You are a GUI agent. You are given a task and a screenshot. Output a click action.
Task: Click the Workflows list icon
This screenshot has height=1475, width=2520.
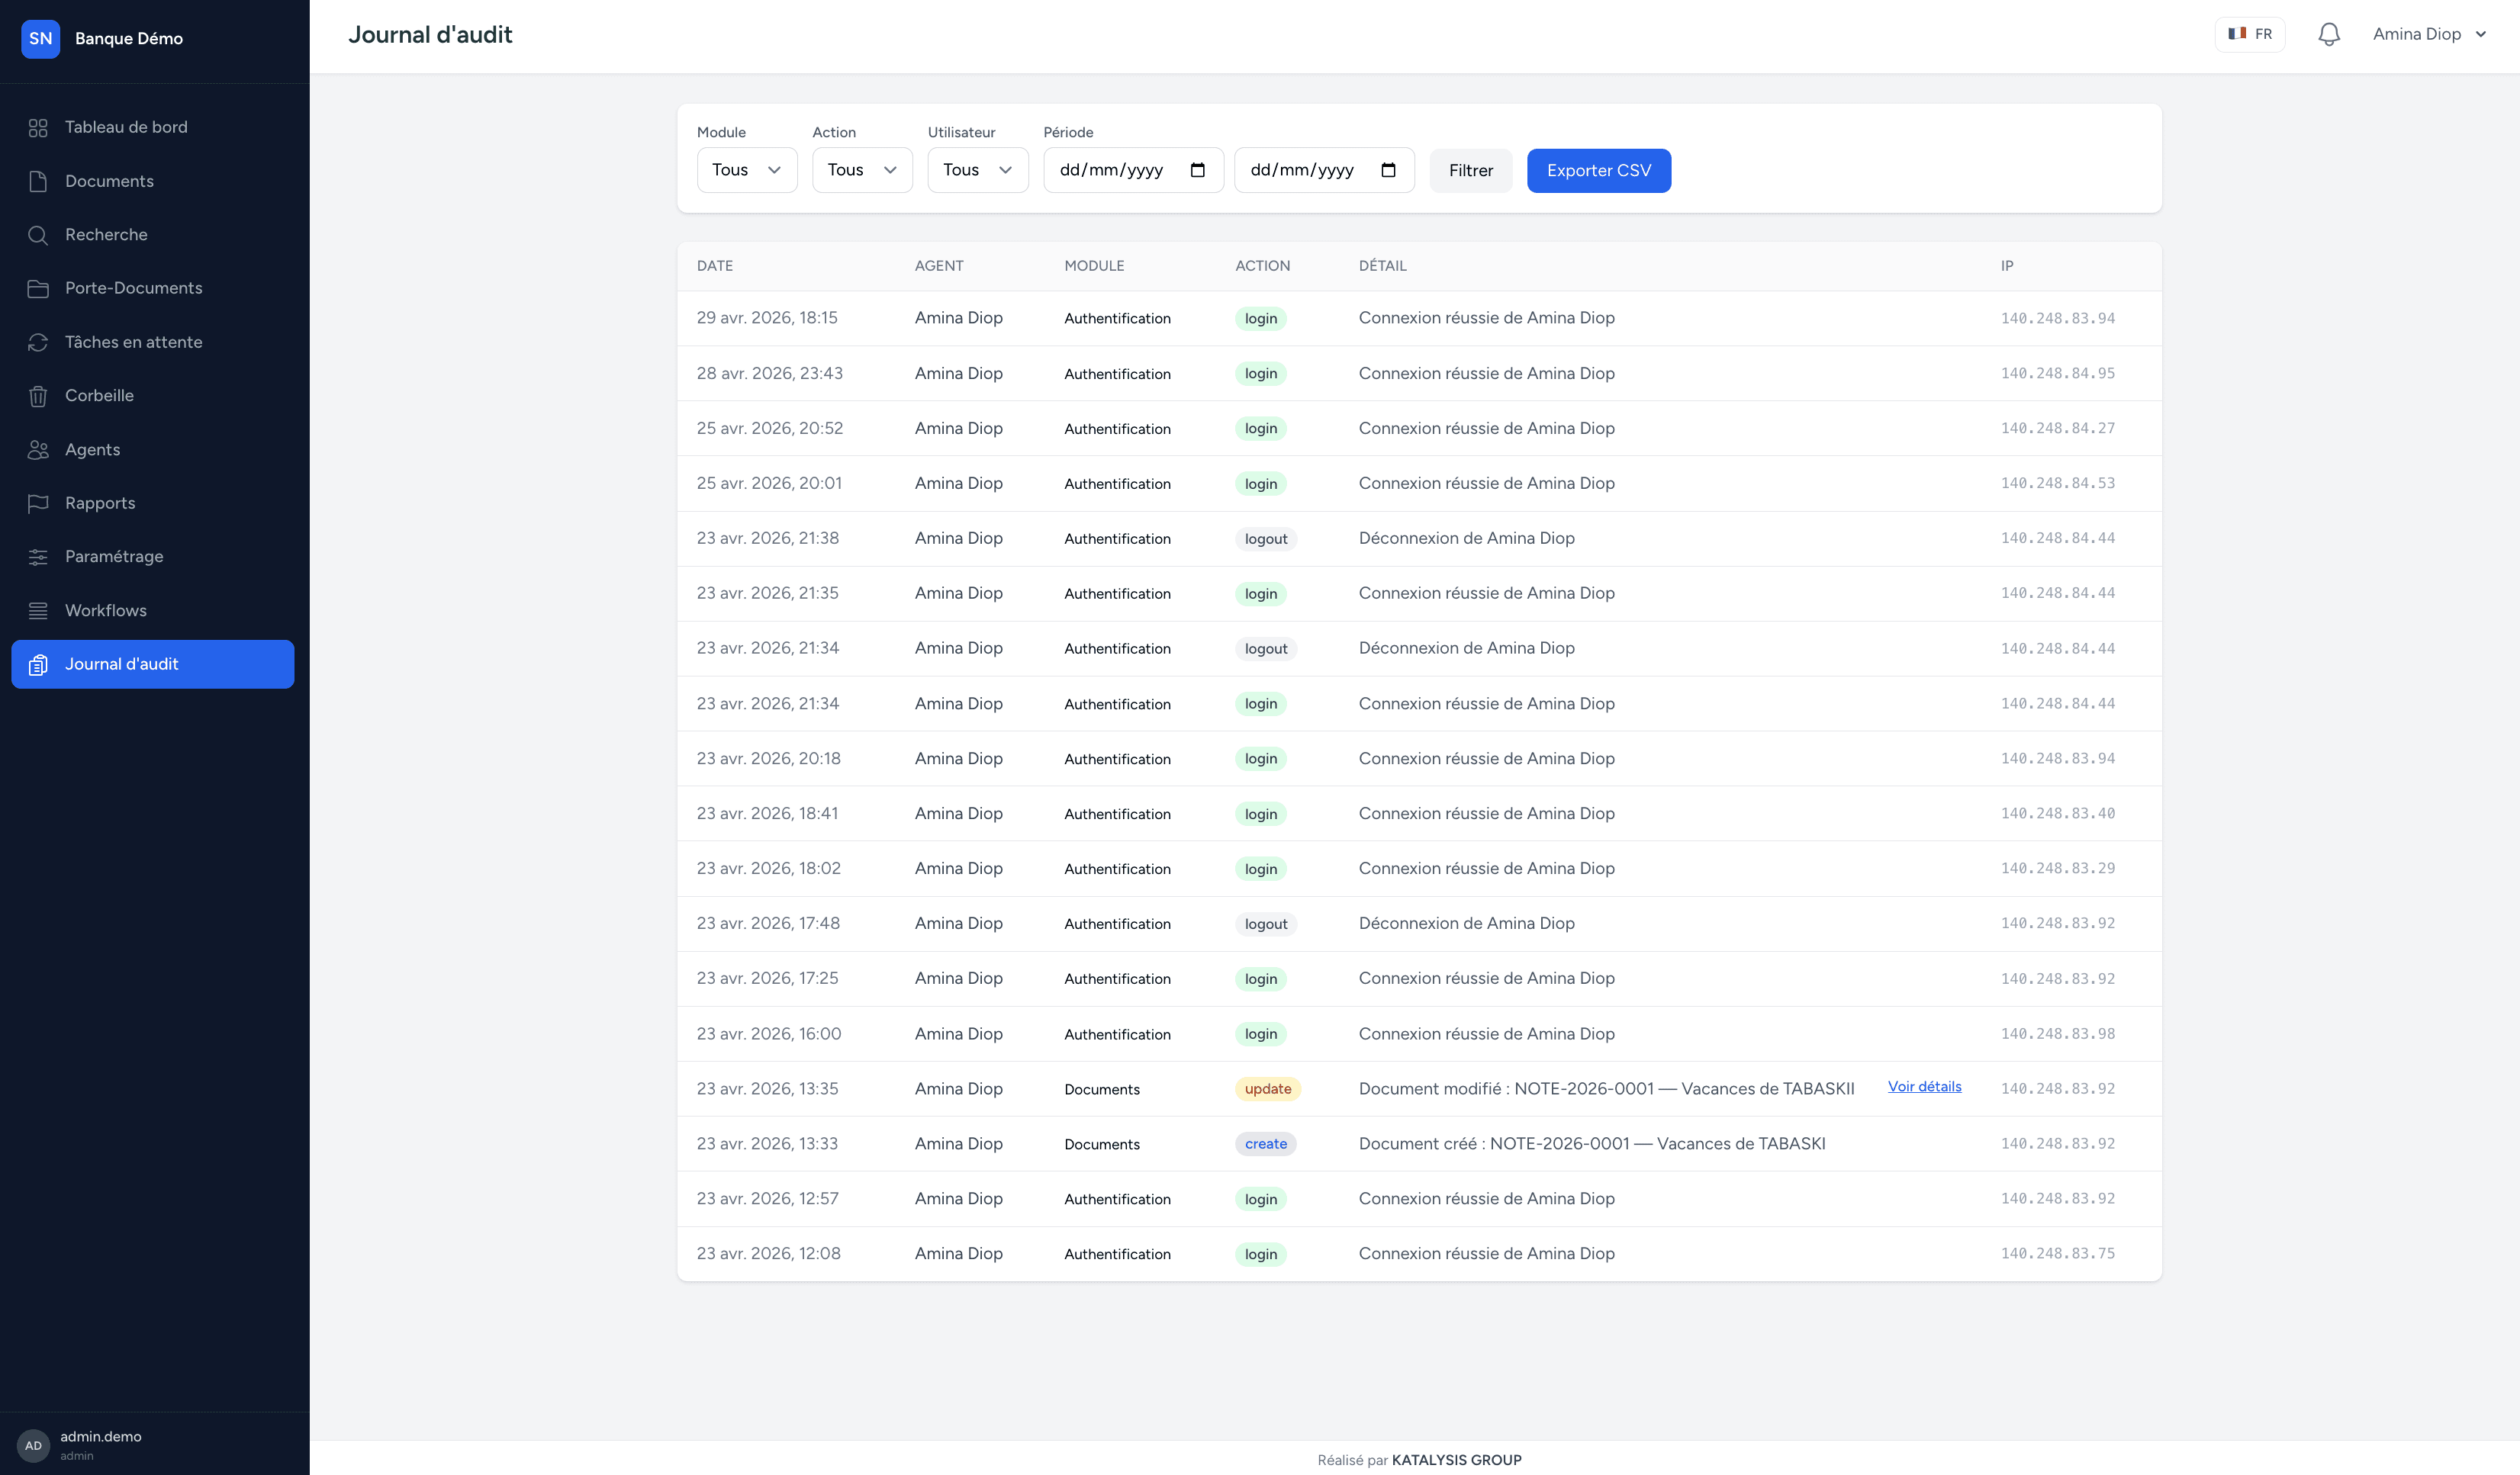point(38,611)
